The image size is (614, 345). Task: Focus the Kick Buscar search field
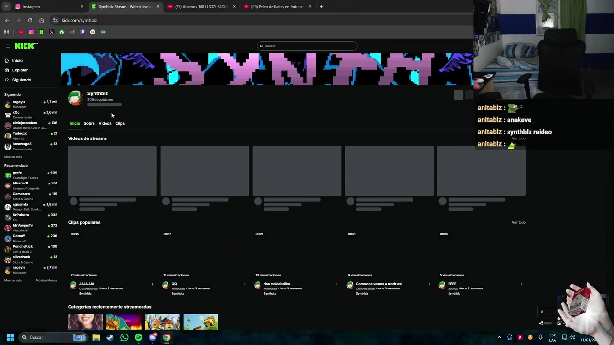tap(307, 46)
